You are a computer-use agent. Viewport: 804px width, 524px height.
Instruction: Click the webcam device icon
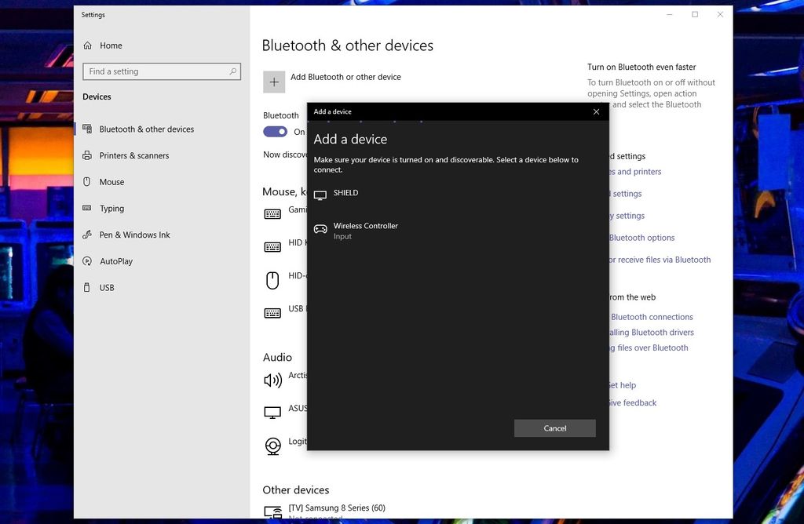[273, 446]
